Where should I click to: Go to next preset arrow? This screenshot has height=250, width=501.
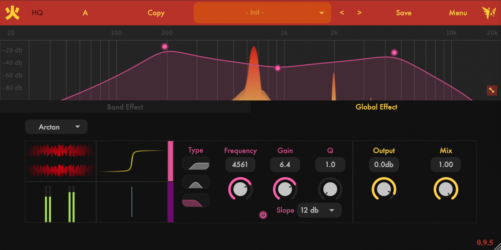pos(359,13)
